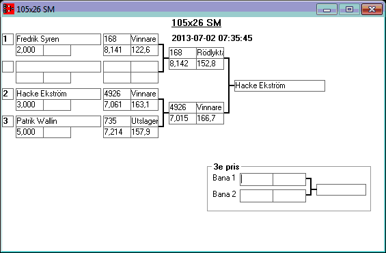Select the Fredrik Syren name field
The image size is (386, 253).
click(58, 39)
